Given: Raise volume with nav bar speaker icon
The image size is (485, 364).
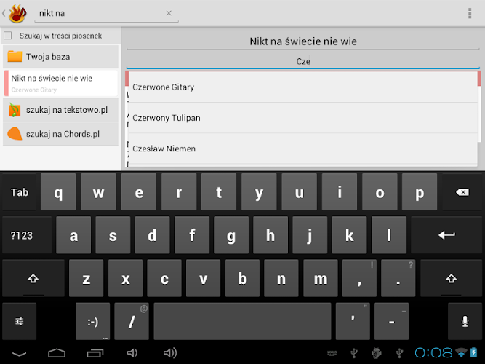Looking at the screenshot, I should pyautogui.click(x=170, y=353).
